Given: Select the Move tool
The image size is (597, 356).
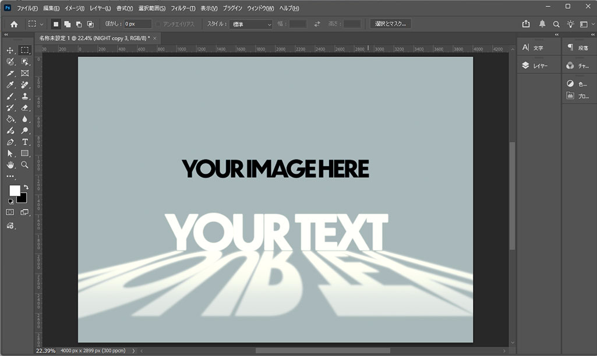Looking at the screenshot, I should pos(10,51).
